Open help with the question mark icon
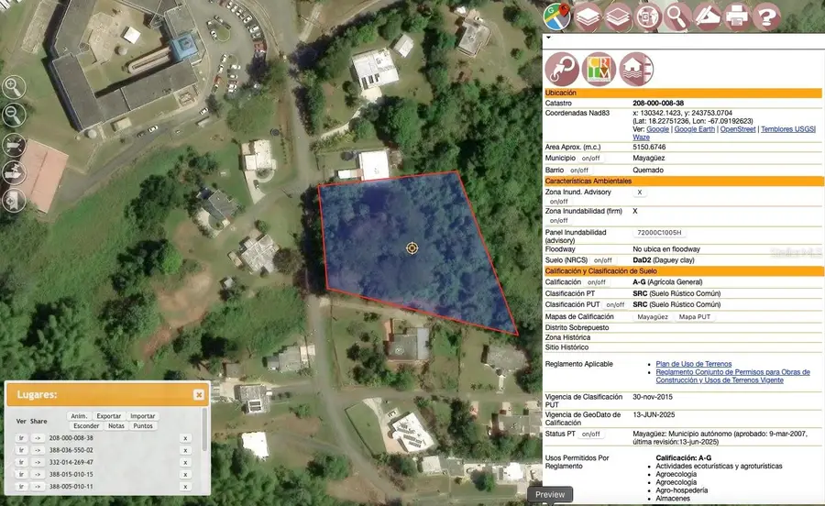This screenshot has width=825, height=506. (766, 17)
